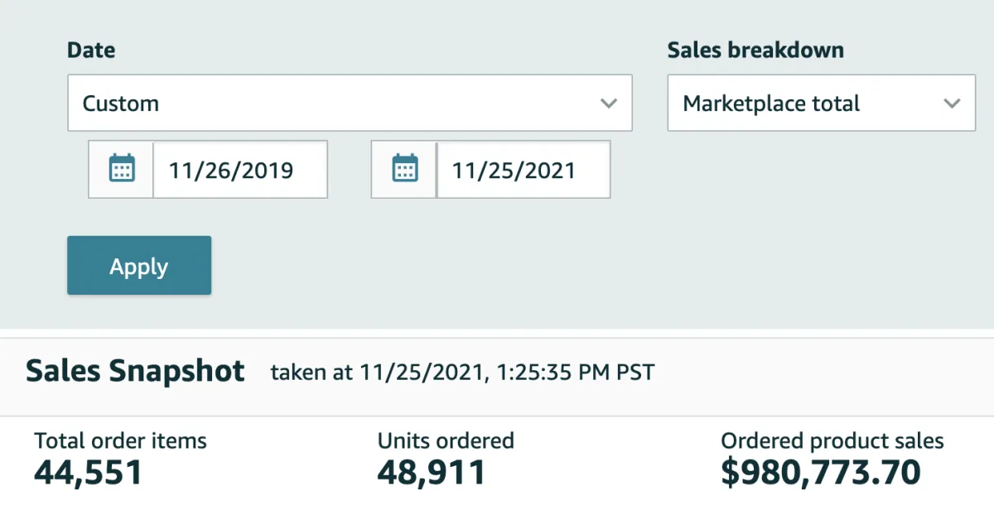Click the start date calendar icon
Viewport: 994px width, 510px height.
(122, 169)
